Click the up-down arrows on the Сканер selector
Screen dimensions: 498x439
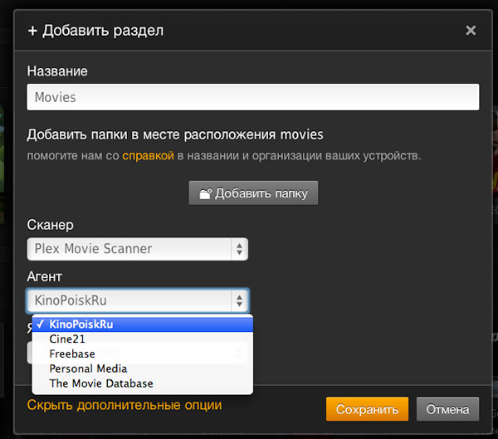[x=239, y=248]
